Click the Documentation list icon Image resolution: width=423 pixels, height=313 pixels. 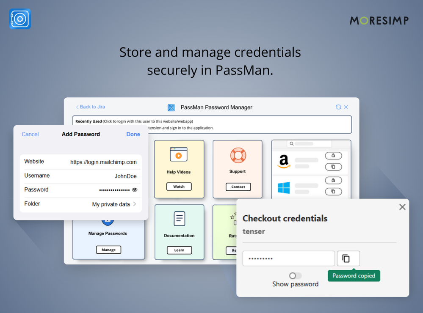[x=179, y=217]
